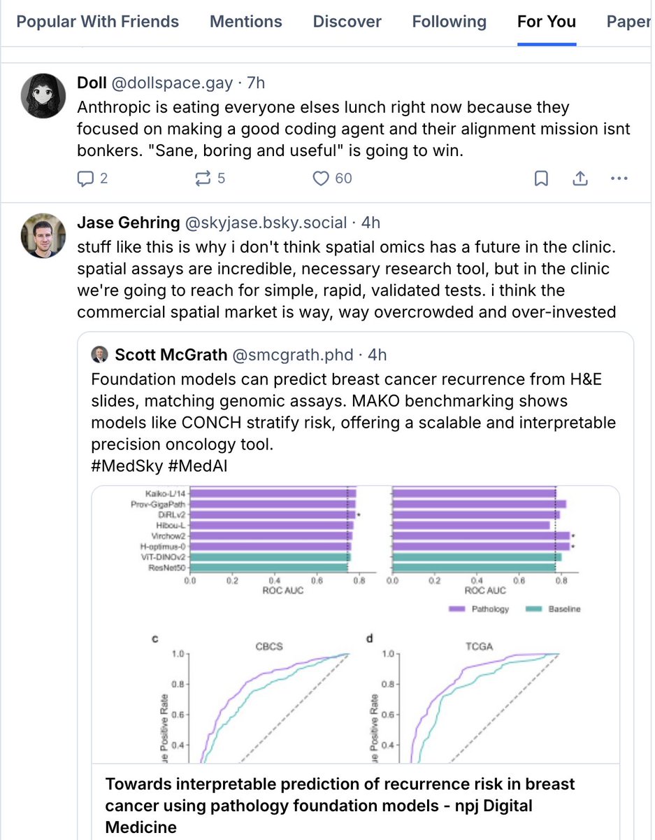Open the npj Digital Medicine article title
655x840 pixels.
pos(340,805)
